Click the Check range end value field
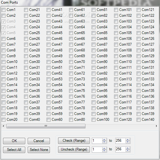This screenshot has width=160, height=160. (120, 141)
